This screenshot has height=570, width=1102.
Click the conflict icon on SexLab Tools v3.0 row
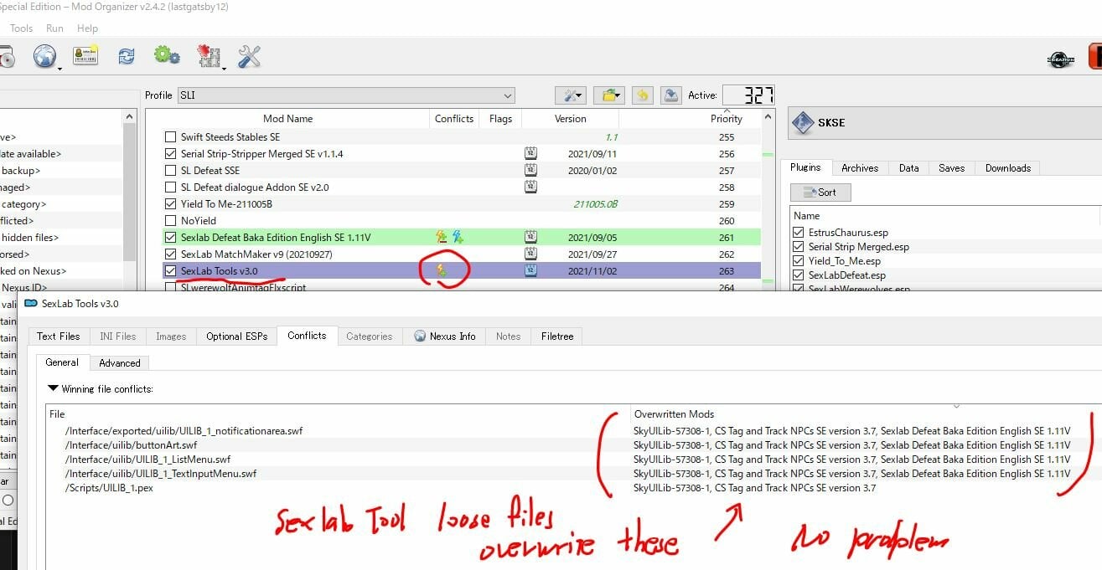[441, 270]
